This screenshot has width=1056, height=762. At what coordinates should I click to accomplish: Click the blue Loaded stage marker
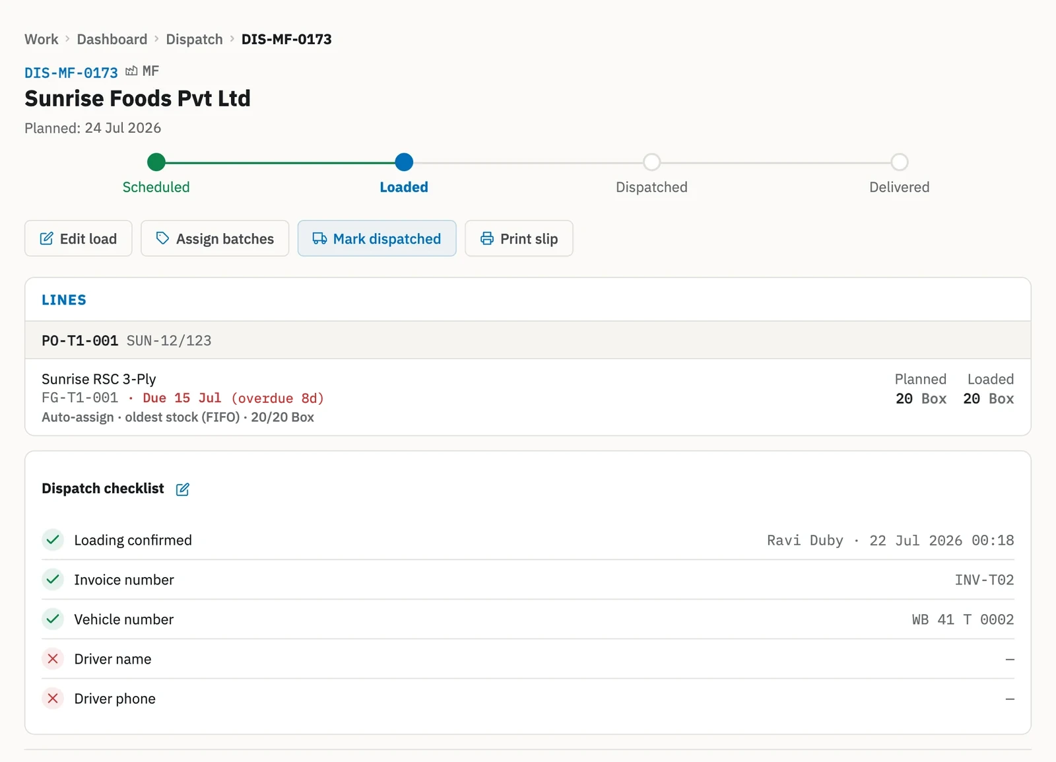(x=404, y=162)
